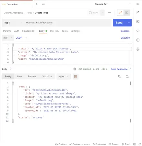Open the code snippet icon

point(138,31)
